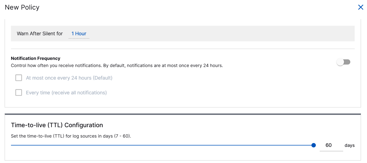Close the New Policy dialog
Image resolution: width=367 pixels, height=163 pixels.
tap(360, 7)
